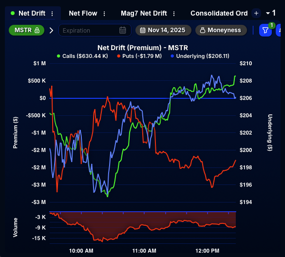Viewport: 285px width, 257px height.
Task: Click the $0 premium axis label
Action: click(x=43, y=98)
